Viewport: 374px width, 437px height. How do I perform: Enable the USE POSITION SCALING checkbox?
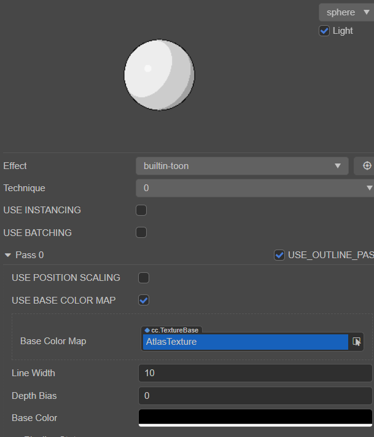144,278
